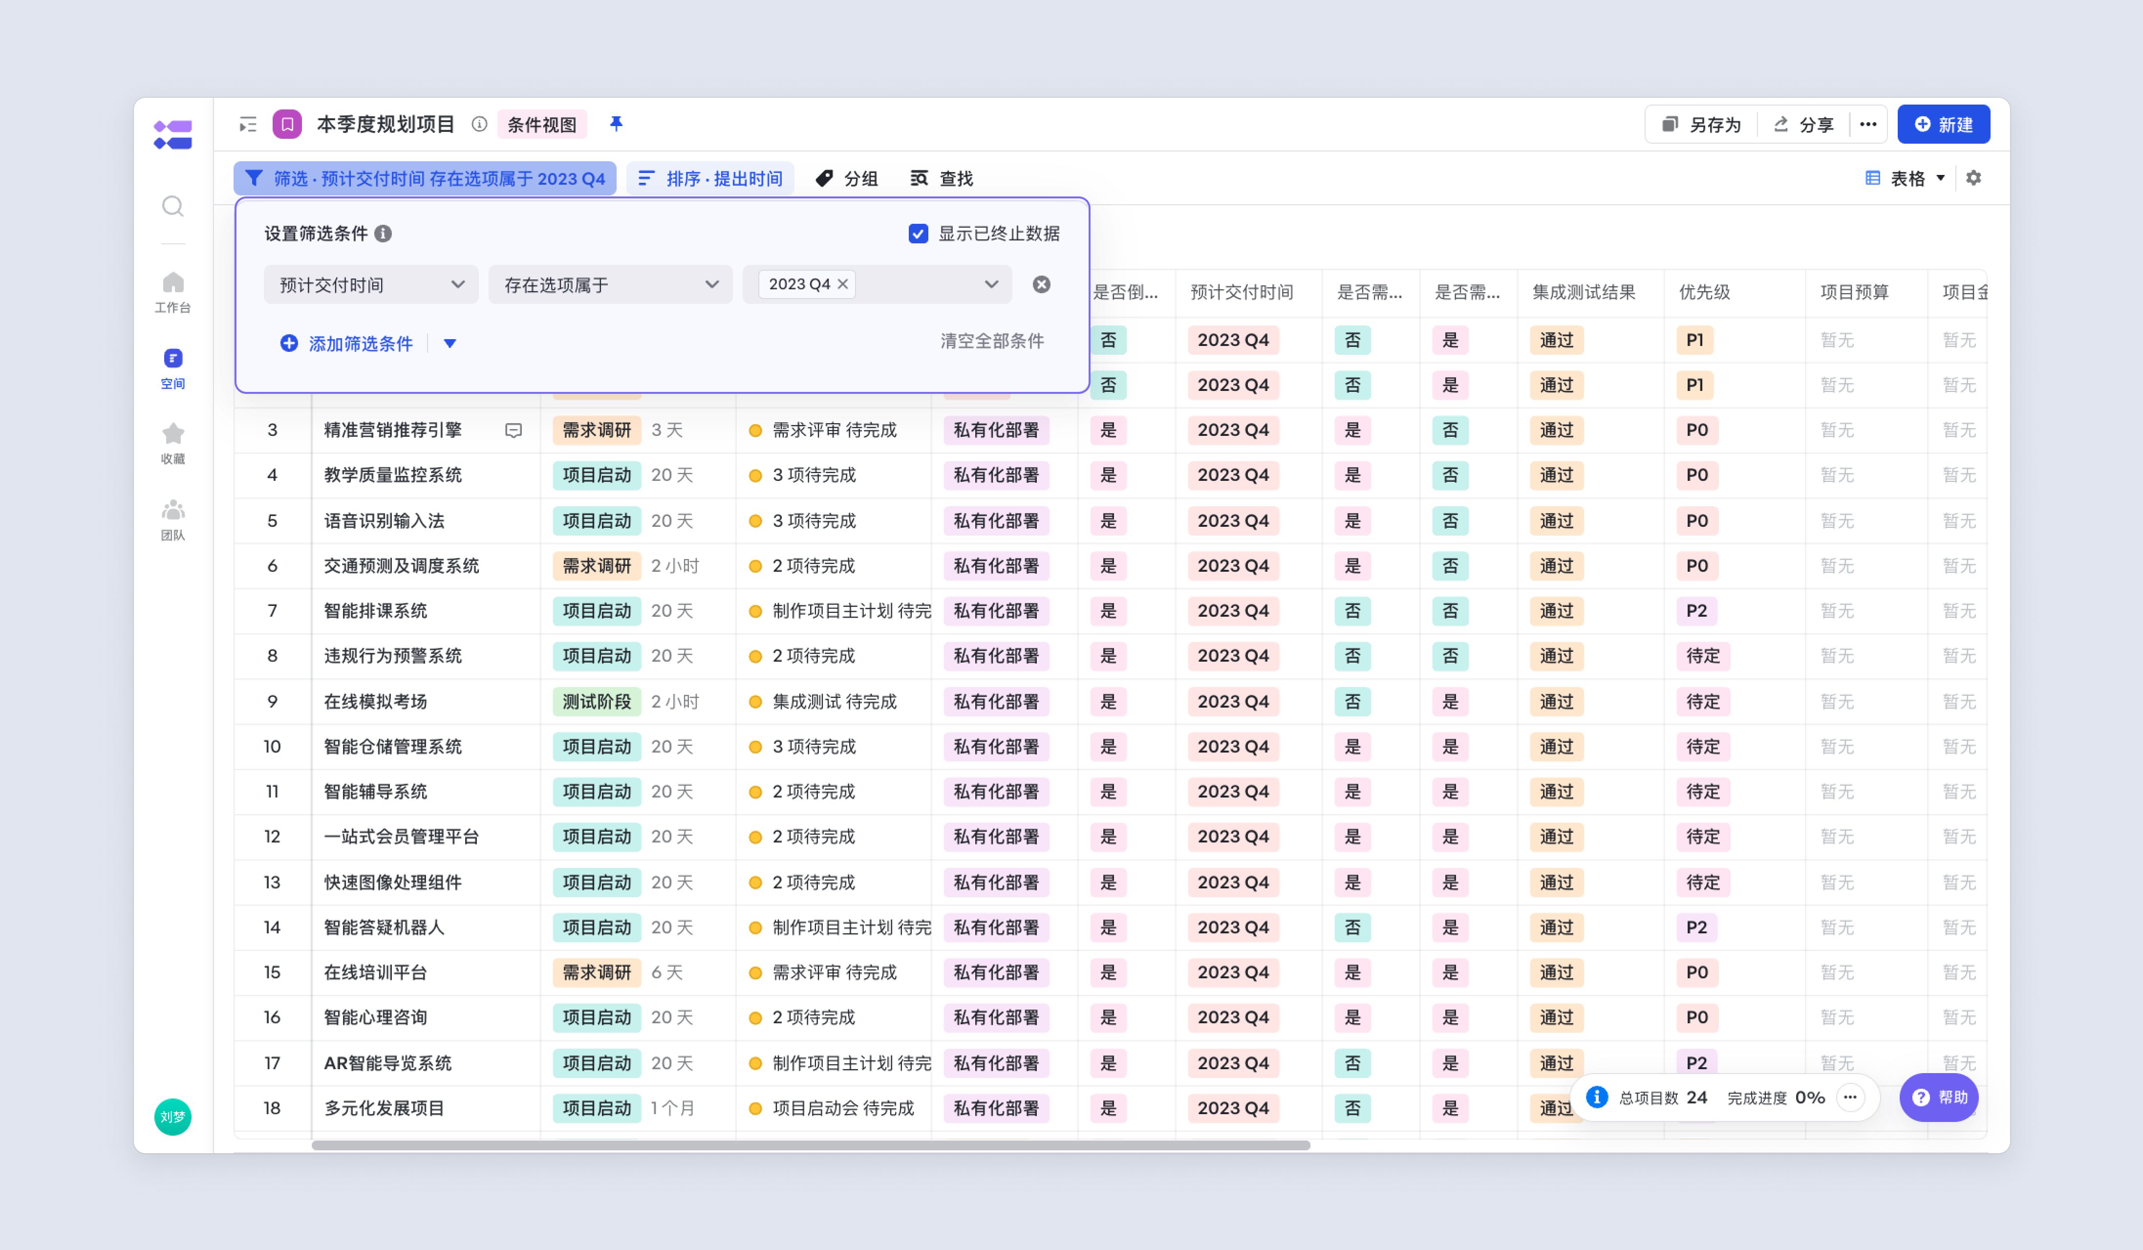Viewport: 2143px width, 1250px height.
Task: Open the 违规行为预警系统 project row
Action: point(393,656)
